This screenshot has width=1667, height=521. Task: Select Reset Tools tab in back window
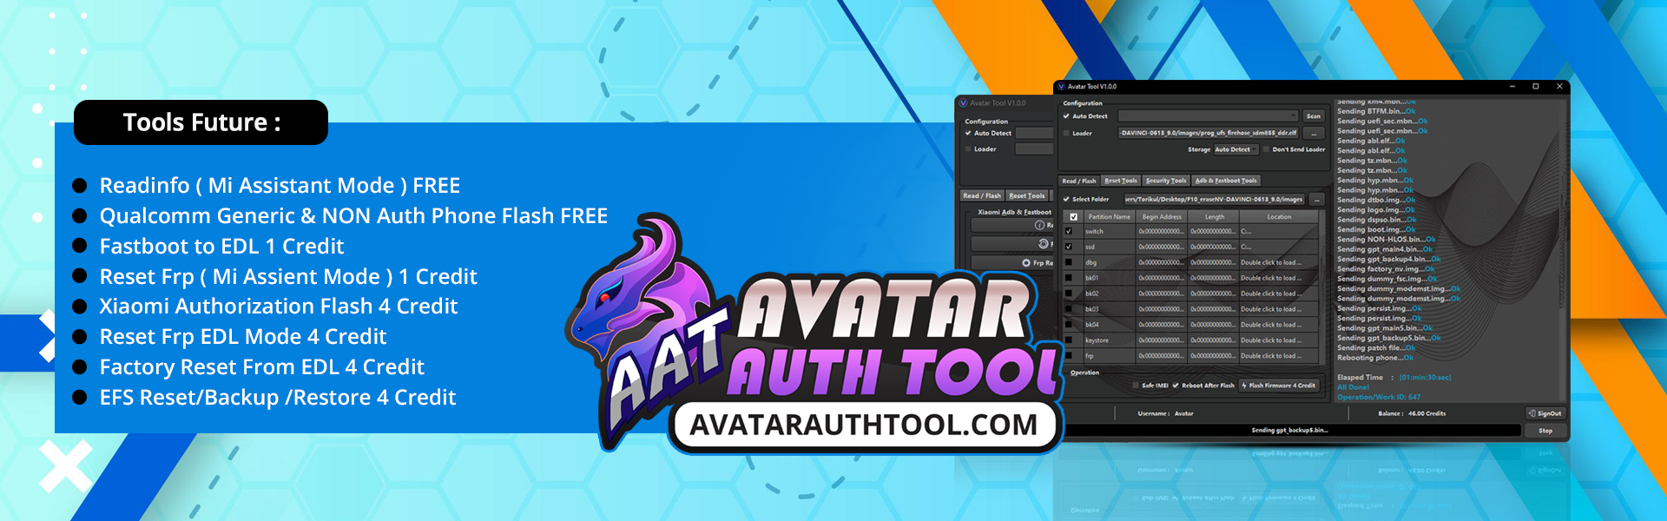1027,196
